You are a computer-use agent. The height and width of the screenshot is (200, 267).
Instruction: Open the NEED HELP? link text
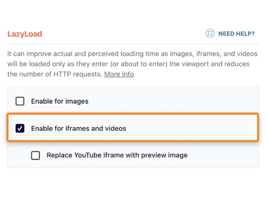[237, 34]
